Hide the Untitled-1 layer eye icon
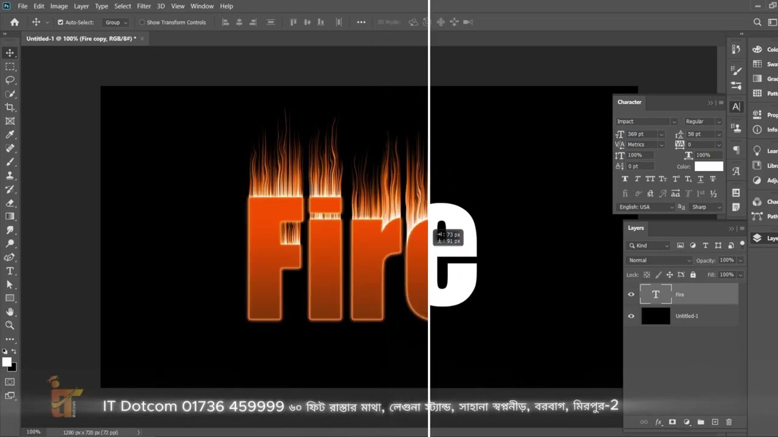This screenshot has width=778, height=437. point(631,316)
